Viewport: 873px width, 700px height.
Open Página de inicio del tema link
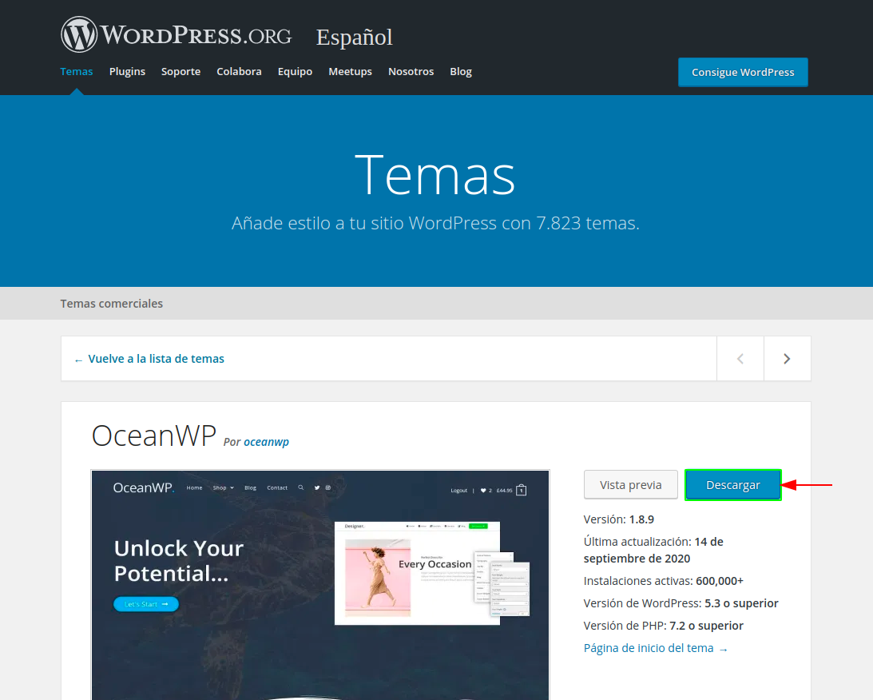click(x=655, y=648)
